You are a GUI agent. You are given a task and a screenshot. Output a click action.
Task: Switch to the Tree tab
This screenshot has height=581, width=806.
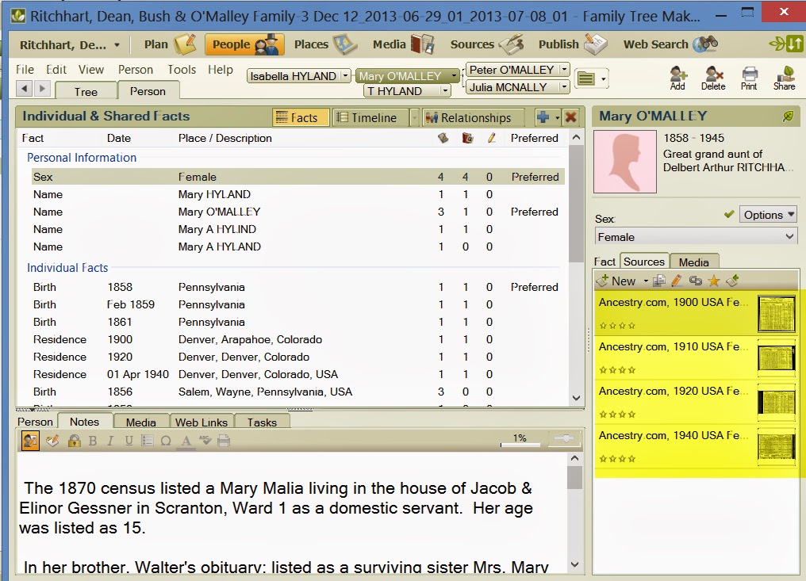tap(86, 91)
